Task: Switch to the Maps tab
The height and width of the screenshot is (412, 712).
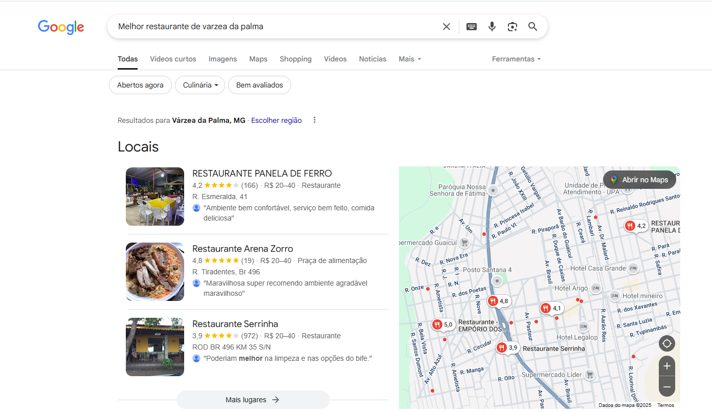Action: point(258,59)
